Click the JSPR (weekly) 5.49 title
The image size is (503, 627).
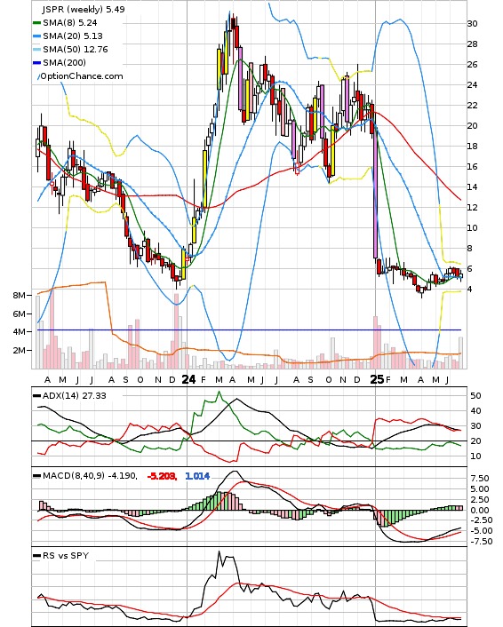pyautogui.click(x=84, y=9)
